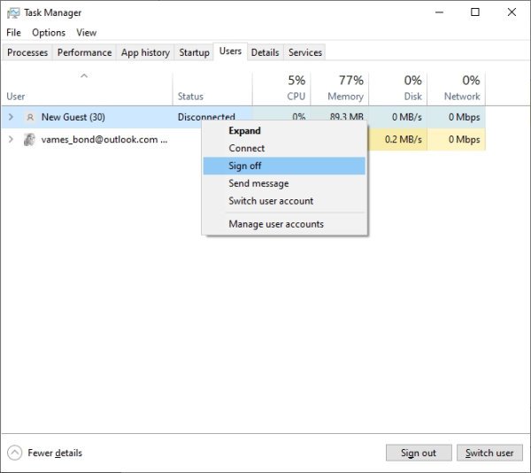Screen dimensions: 531x473
Task: Select Sign off in the context menu
Action: [x=284, y=166]
